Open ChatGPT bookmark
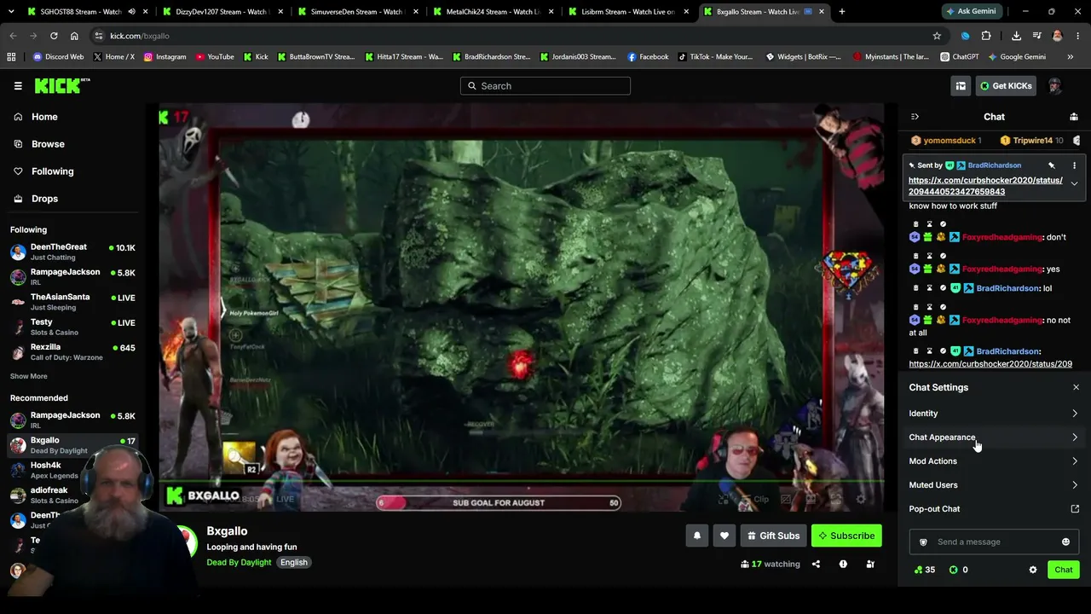Screen dimensions: 1091x614 point(960,57)
